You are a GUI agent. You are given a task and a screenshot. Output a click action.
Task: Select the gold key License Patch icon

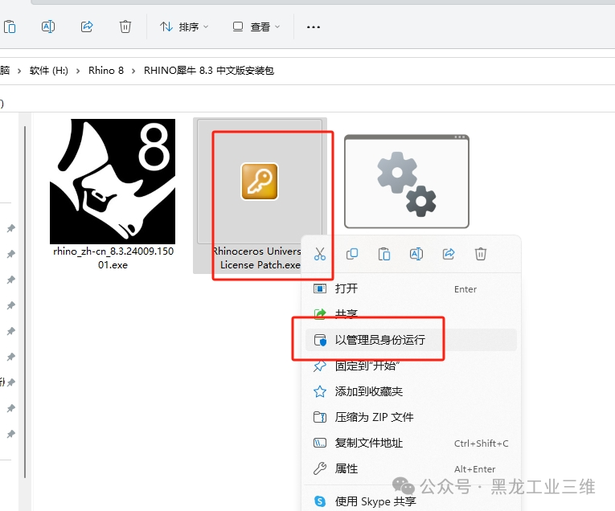259,182
